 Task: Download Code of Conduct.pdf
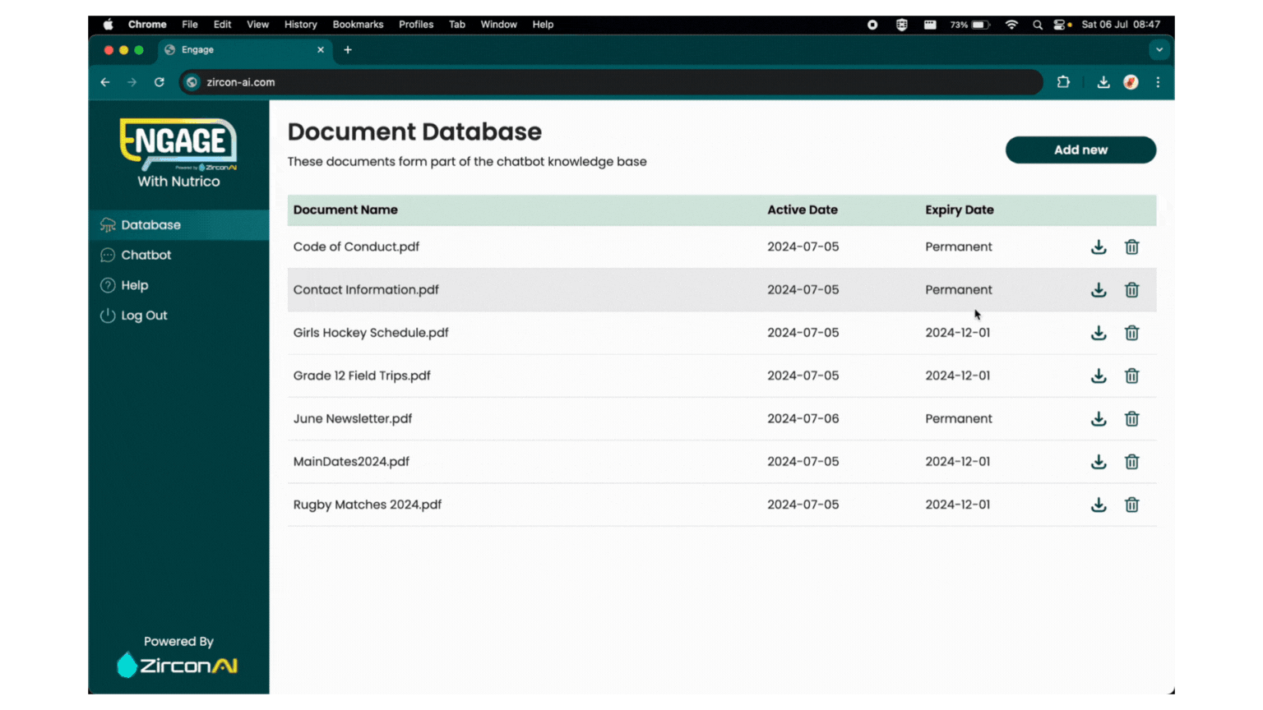coord(1099,247)
